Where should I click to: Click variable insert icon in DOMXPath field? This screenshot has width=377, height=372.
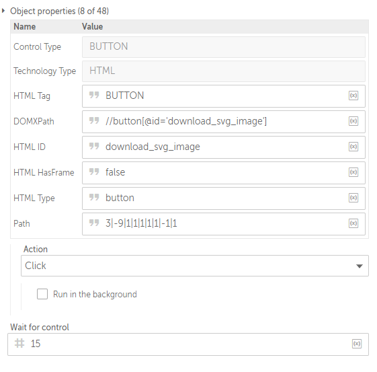point(353,121)
